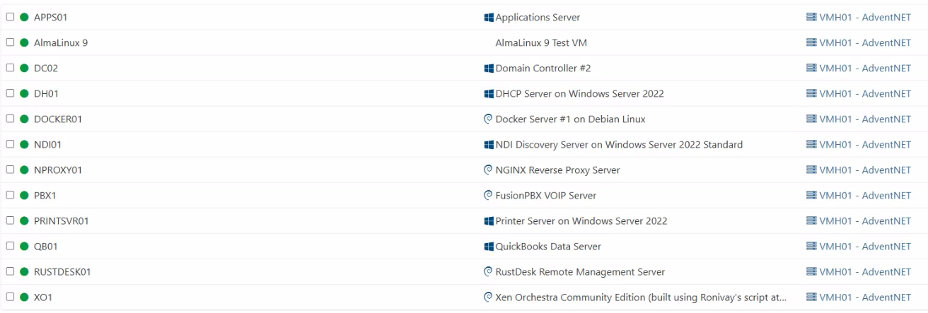Viewport: 928px width, 313px height.
Task: Click the green running indicator for DC02
Action: (24, 68)
